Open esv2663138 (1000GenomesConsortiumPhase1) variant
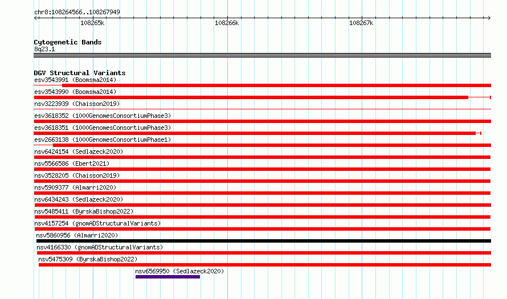 (103, 140)
